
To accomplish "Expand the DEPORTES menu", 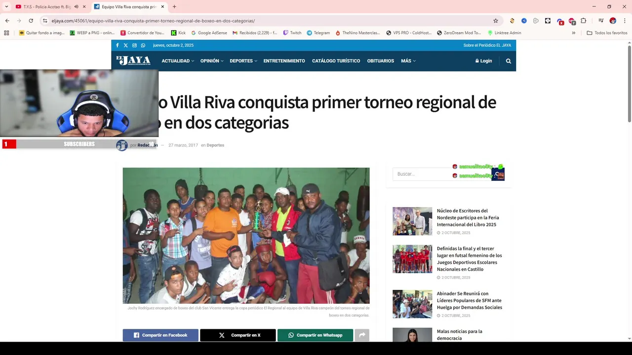I will click(243, 61).
